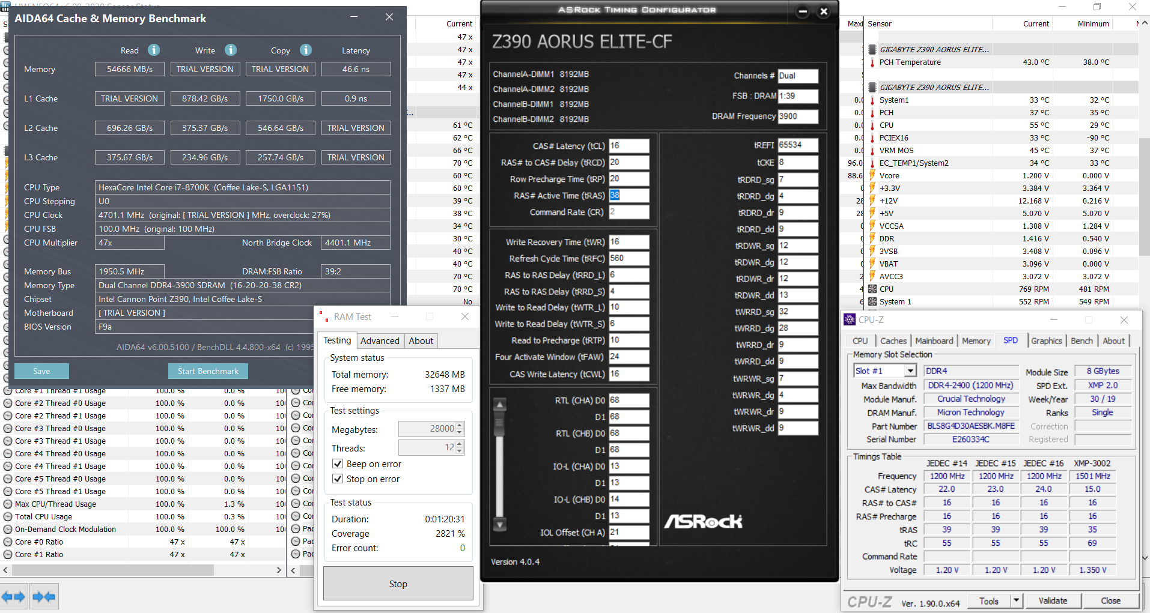
Task: Click the scroll down arrow in Timing Configurator
Action: (x=499, y=524)
